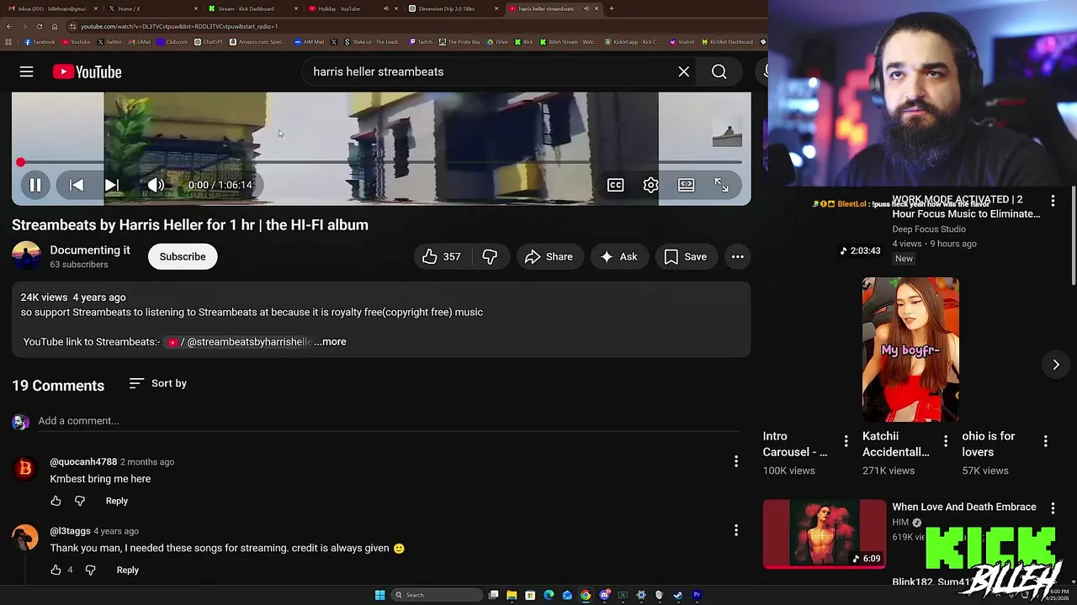Viewport: 1077px width, 605px height.
Task: Toggle theater mode on the player
Action: 687,185
